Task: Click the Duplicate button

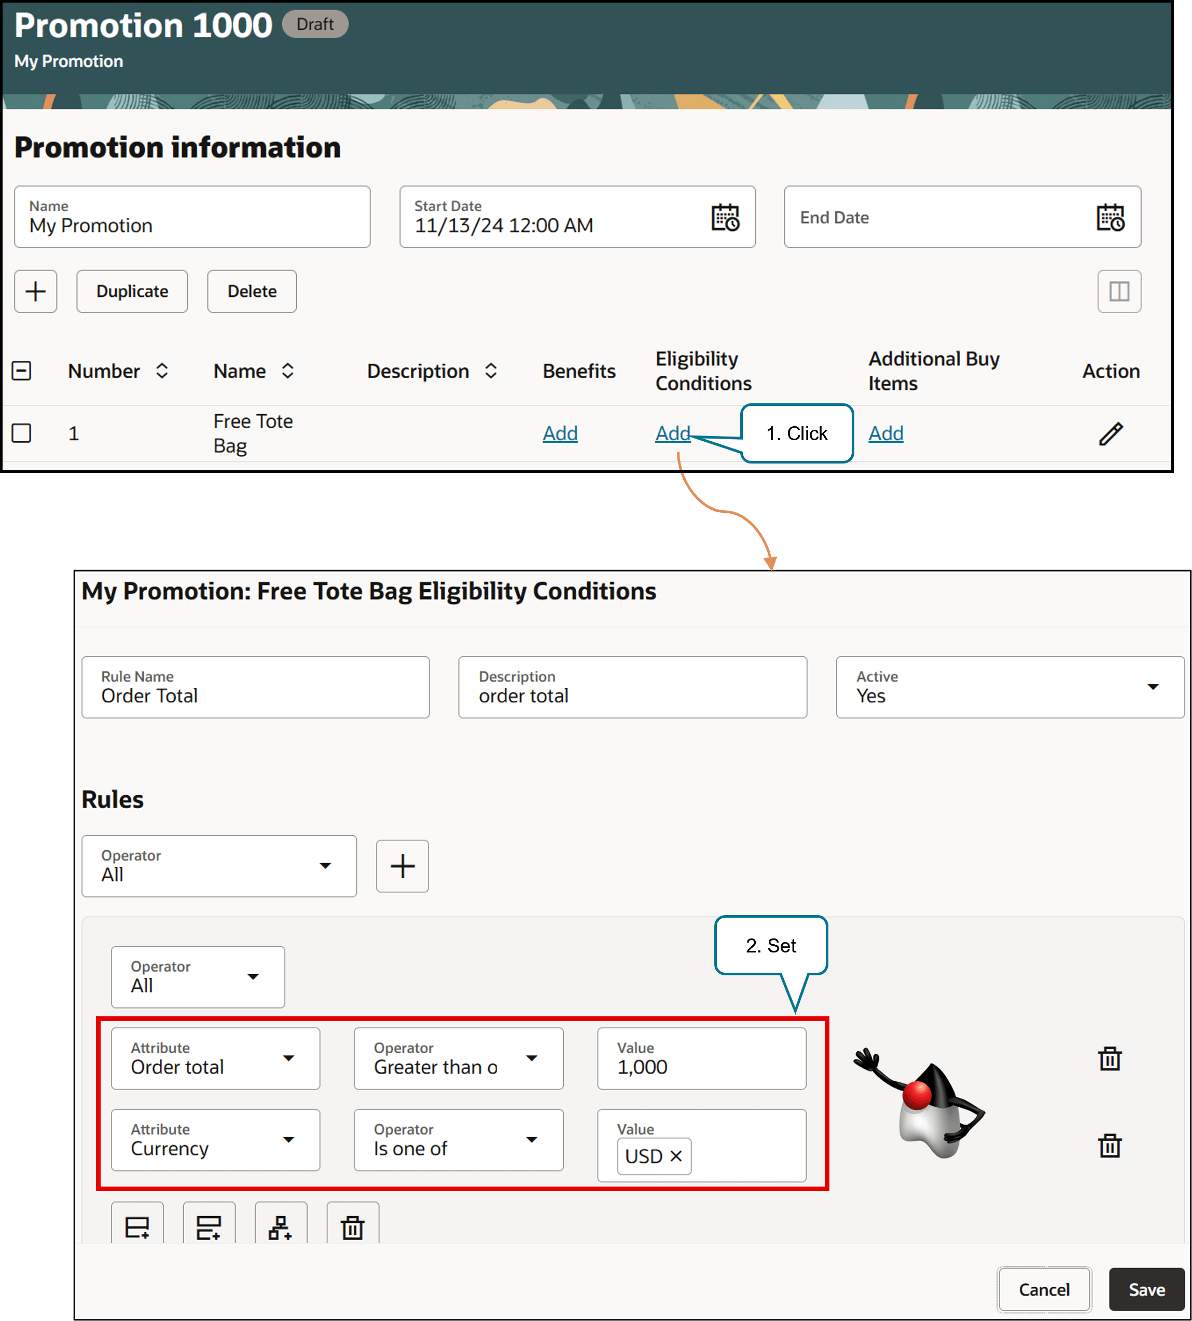Action: pos(132,291)
